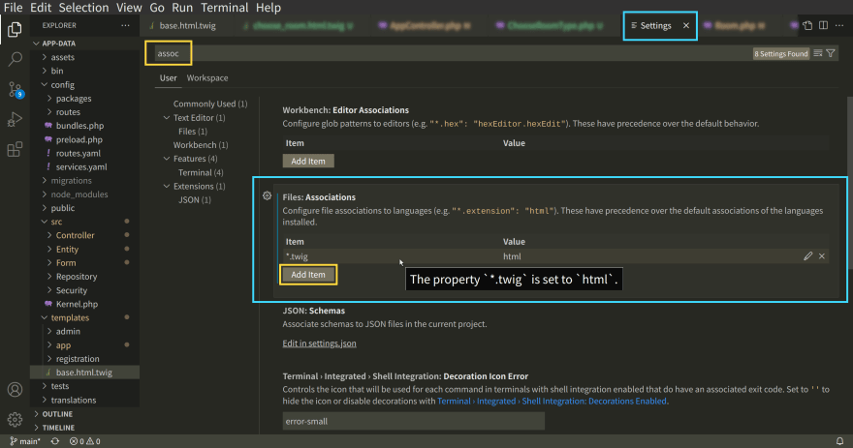
Task: Open the settings filter funnel
Action: point(831,53)
